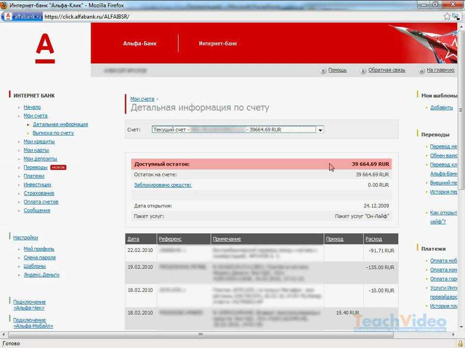Open Подключение «Альфа-Чек» link
This screenshot has height=348, width=465.
tap(30, 305)
